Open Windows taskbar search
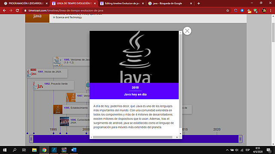Viewport: 275px width, 154px height. [x=15, y=150]
